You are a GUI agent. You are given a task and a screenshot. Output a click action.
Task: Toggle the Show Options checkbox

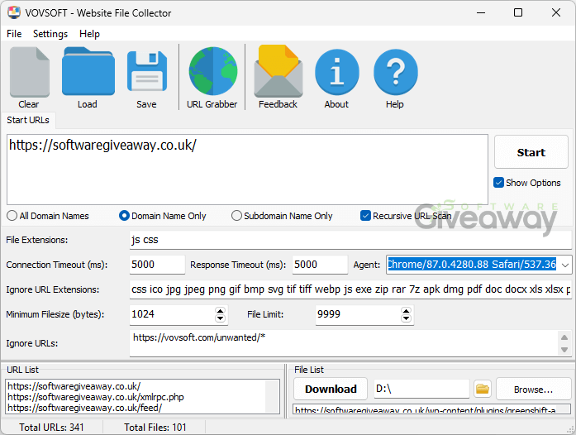498,183
